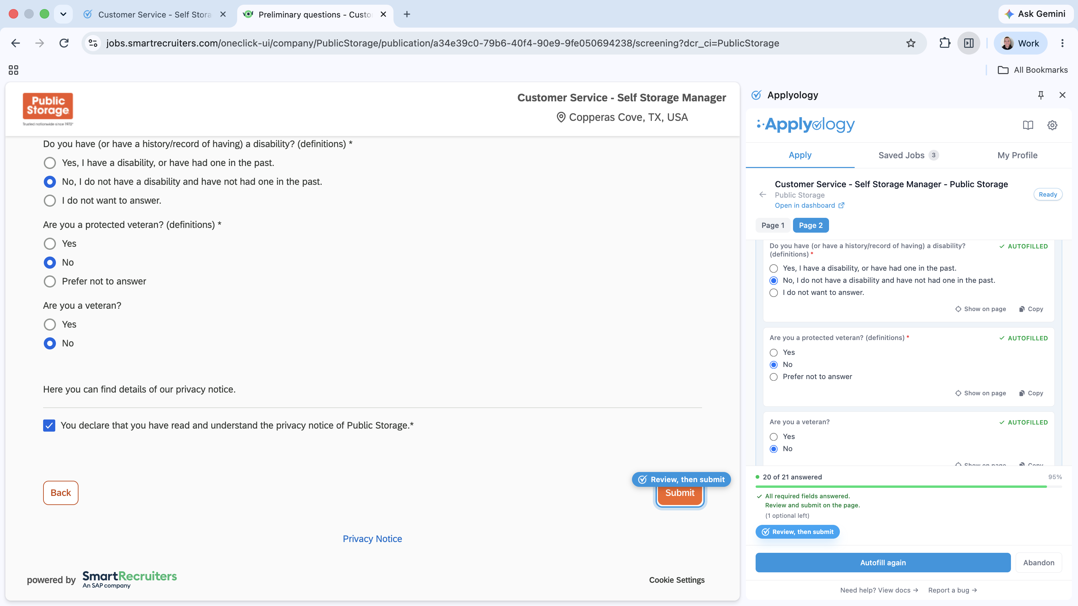
Task: Click the Back button on the form
Action: coord(61,493)
